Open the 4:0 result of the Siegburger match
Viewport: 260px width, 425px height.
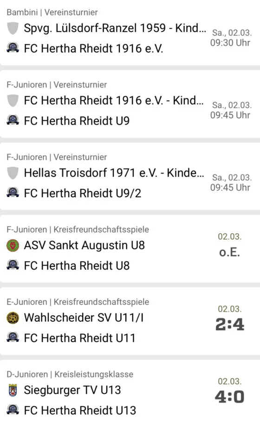point(230,397)
